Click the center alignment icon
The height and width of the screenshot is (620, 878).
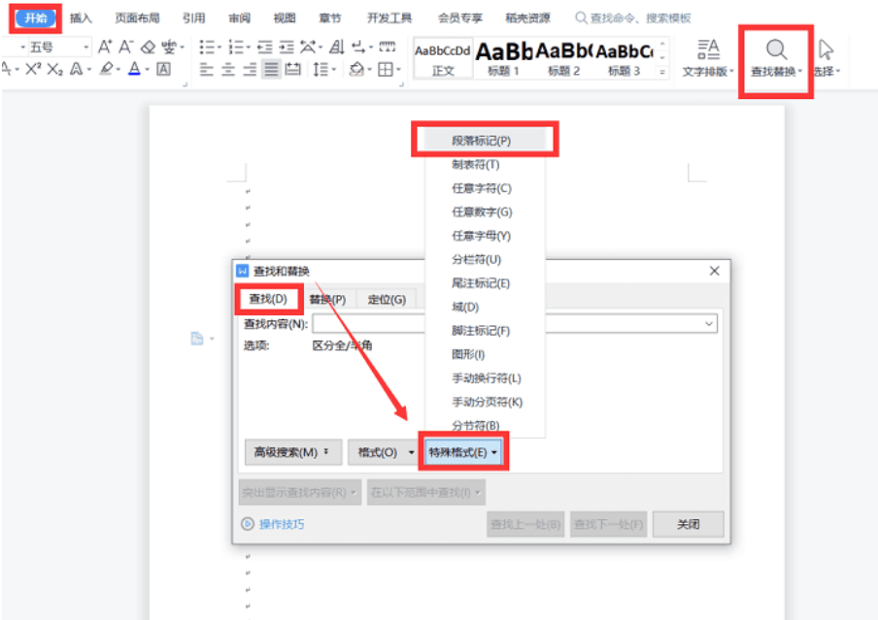click(x=228, y=69)
